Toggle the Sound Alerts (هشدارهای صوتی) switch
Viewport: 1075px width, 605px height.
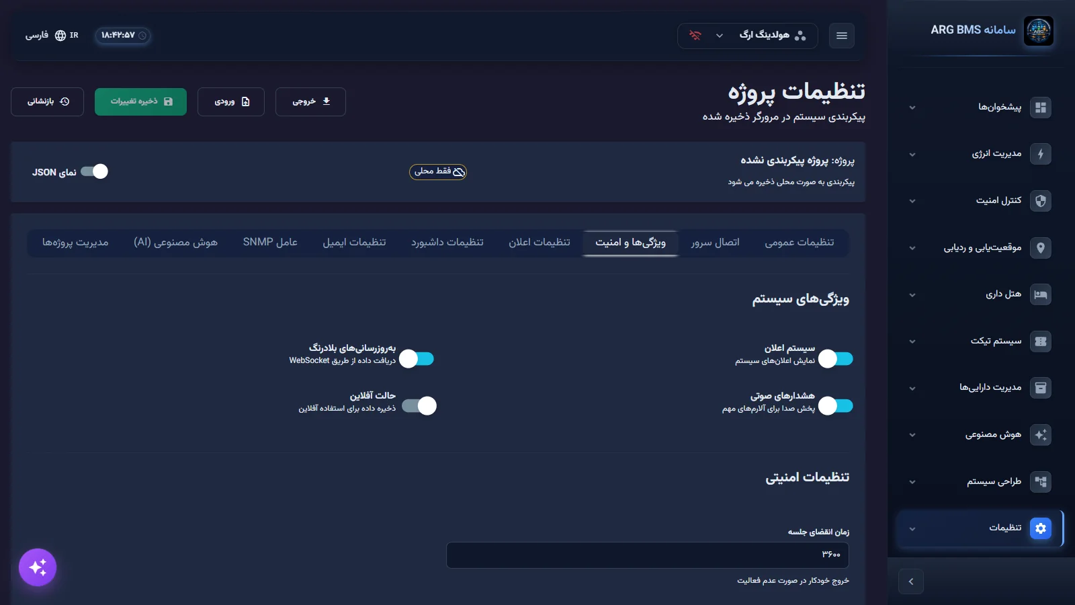pyautogui.click(x=835, y=405)
